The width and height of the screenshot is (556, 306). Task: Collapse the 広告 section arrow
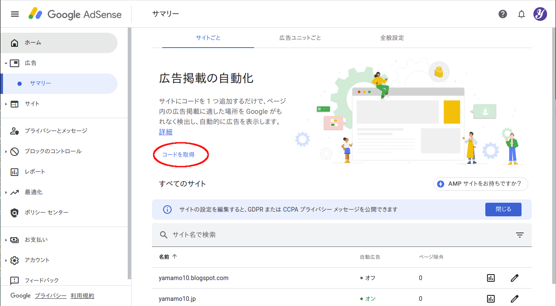[6, 63]
